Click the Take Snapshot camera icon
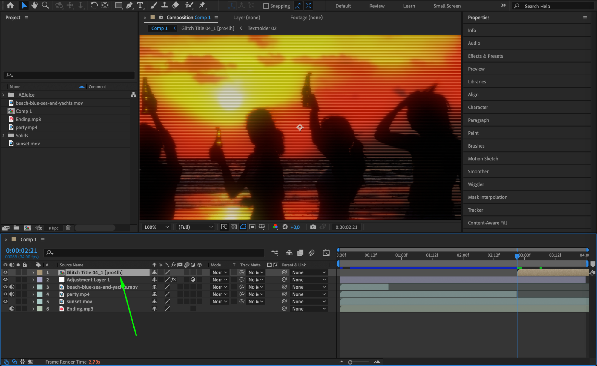Image resolution: width=597 pixels, height=366 pixels. click(313, 227)
